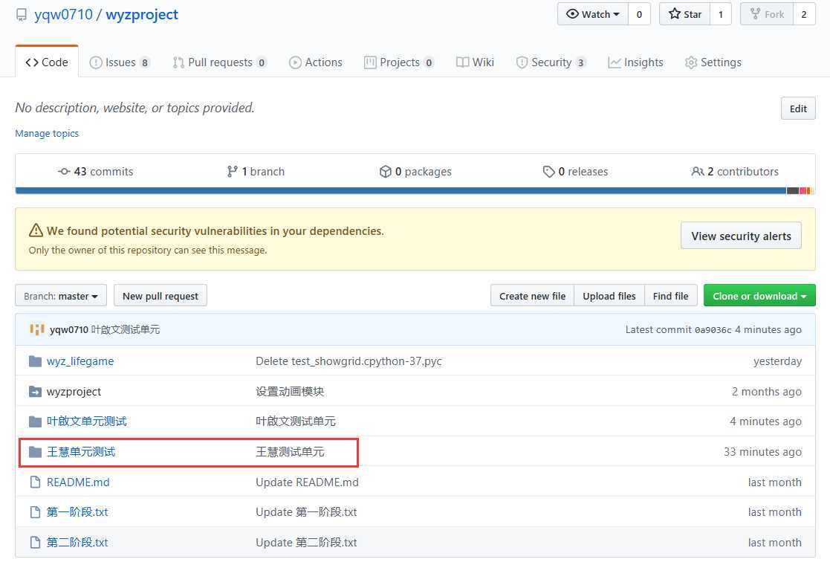Open the Branch: master dropdown

click(x=61, y=296)
